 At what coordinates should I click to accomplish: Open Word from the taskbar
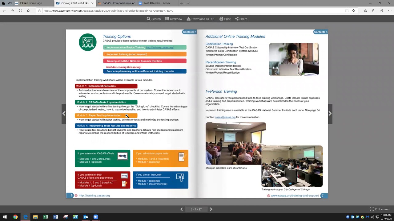(x=56, y=217)
